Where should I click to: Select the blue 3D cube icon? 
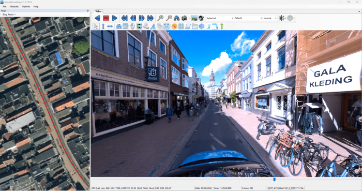coord(202,26)
